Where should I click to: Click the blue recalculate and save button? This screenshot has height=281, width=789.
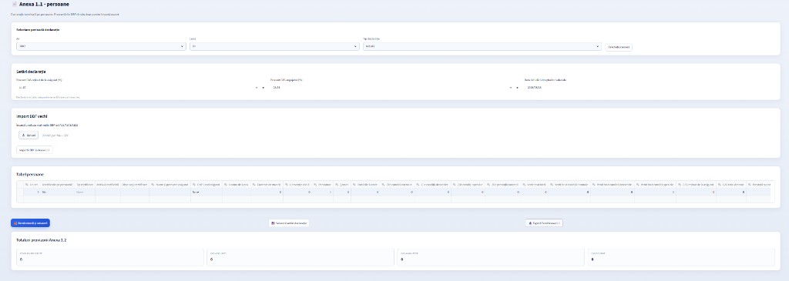tap(30, 222)
